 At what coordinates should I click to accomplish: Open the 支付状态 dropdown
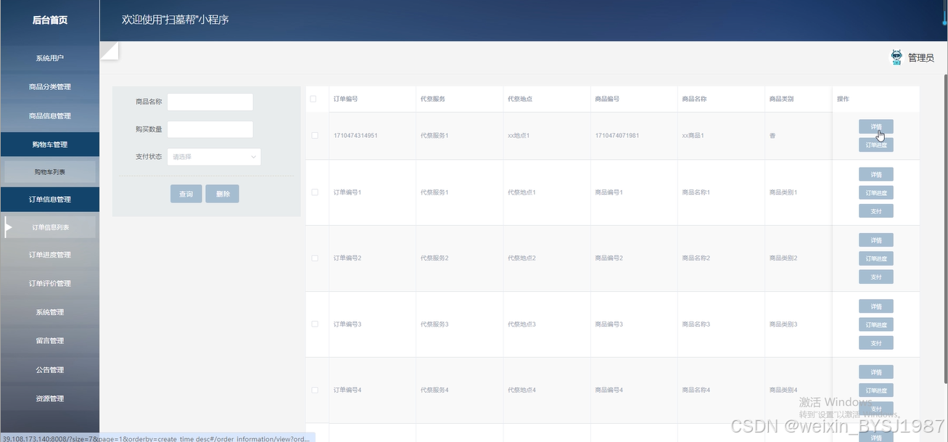pyautogui.click(x=214, y=157)
